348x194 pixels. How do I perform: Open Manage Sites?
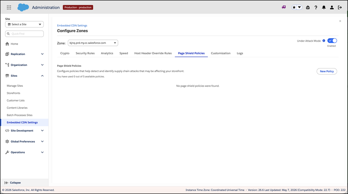click(15, 85)
